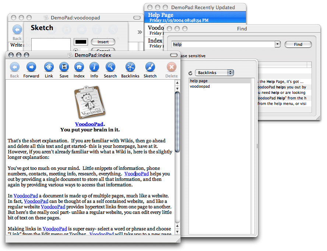This screenshot has height=251, width=327.
Task: Open the Backlinks popup menu in the drawer
Action: [x=214, y=73]
